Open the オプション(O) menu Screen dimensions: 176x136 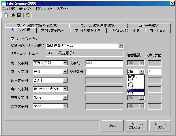pyautogui.click(x=43, y=9)
